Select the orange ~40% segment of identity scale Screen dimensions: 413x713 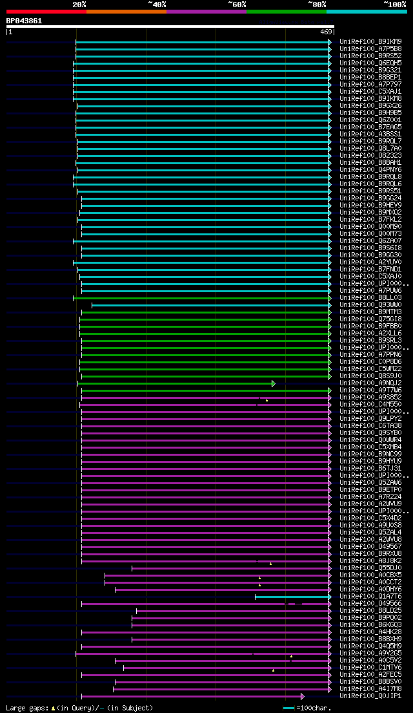tap(126, 12)
